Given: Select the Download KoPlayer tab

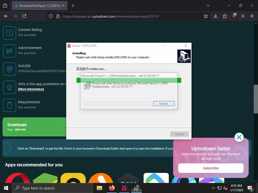Looking at the screenshot, I should click(40, 6).
